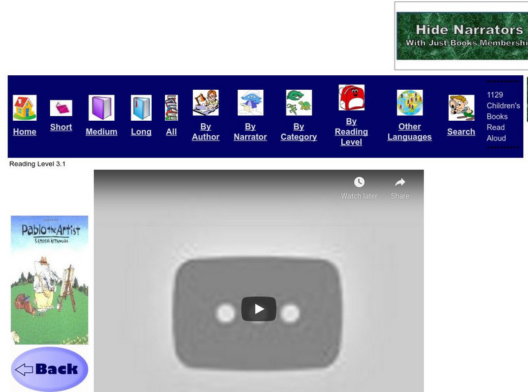Screen dimensions: 528x392
Task: Open the Medium books link
Action: (102, 132)
